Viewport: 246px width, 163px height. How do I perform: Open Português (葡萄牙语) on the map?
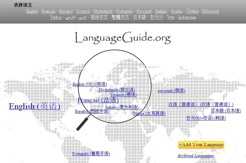[x=91, y=154]
